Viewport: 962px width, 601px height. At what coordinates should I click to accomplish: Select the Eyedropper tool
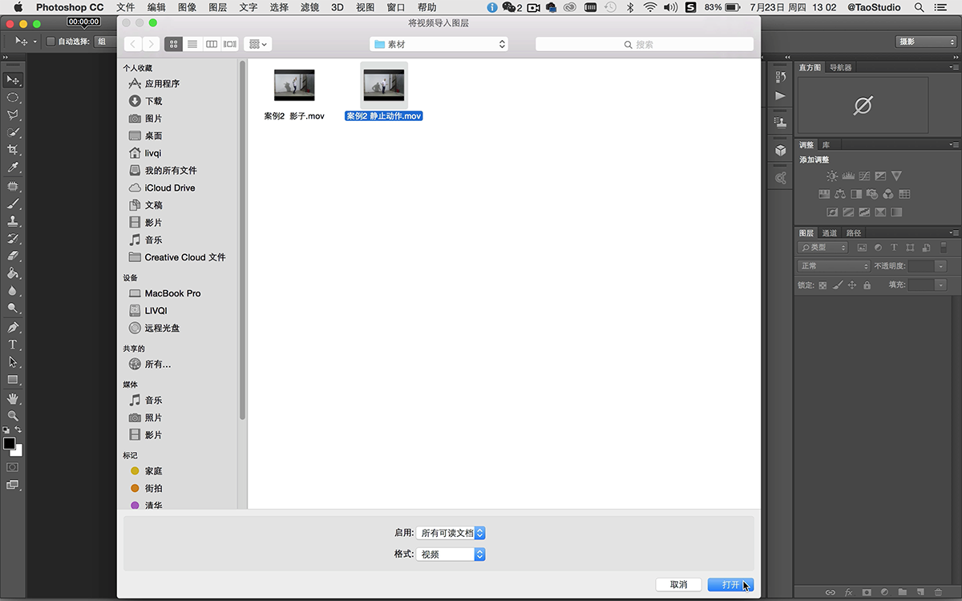click(x=13, y=167)
